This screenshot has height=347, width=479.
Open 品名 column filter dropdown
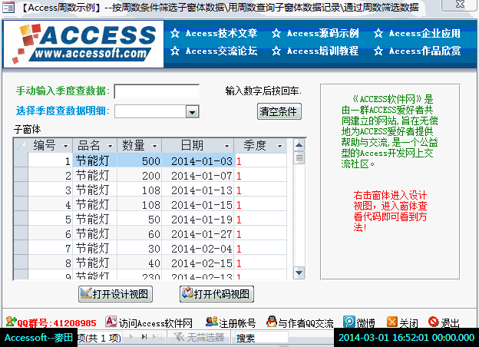(x=110, y=146)
